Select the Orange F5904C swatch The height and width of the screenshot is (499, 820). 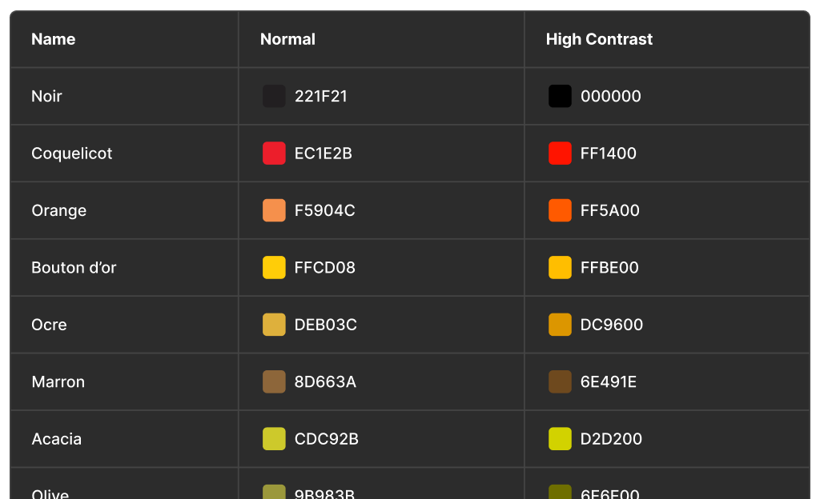(x=274, y=210)
